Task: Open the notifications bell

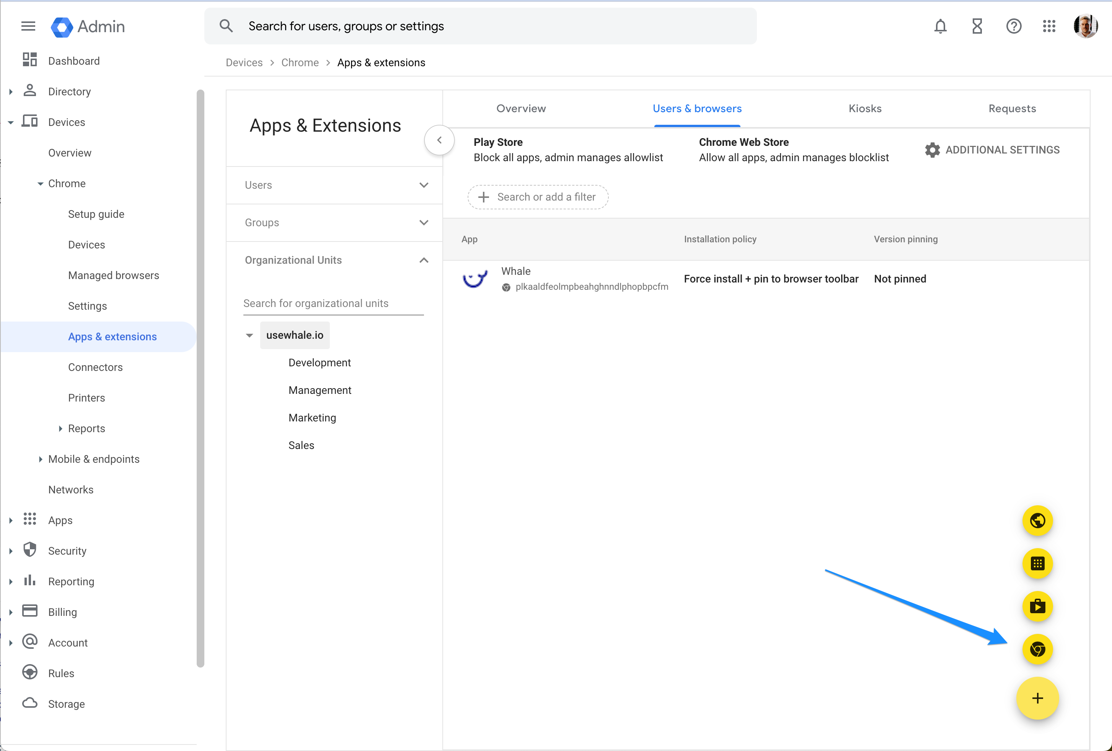Action: [x=940, y=26]
